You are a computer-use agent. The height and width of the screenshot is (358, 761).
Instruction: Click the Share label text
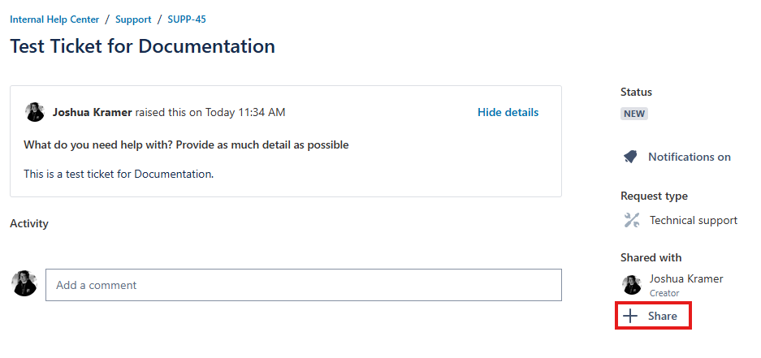(662, 316)
